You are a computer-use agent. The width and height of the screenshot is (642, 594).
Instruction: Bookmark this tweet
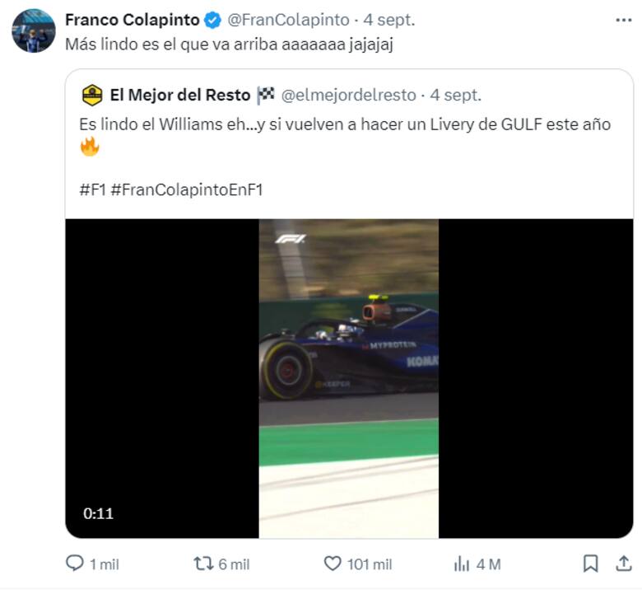click(590, 564)
